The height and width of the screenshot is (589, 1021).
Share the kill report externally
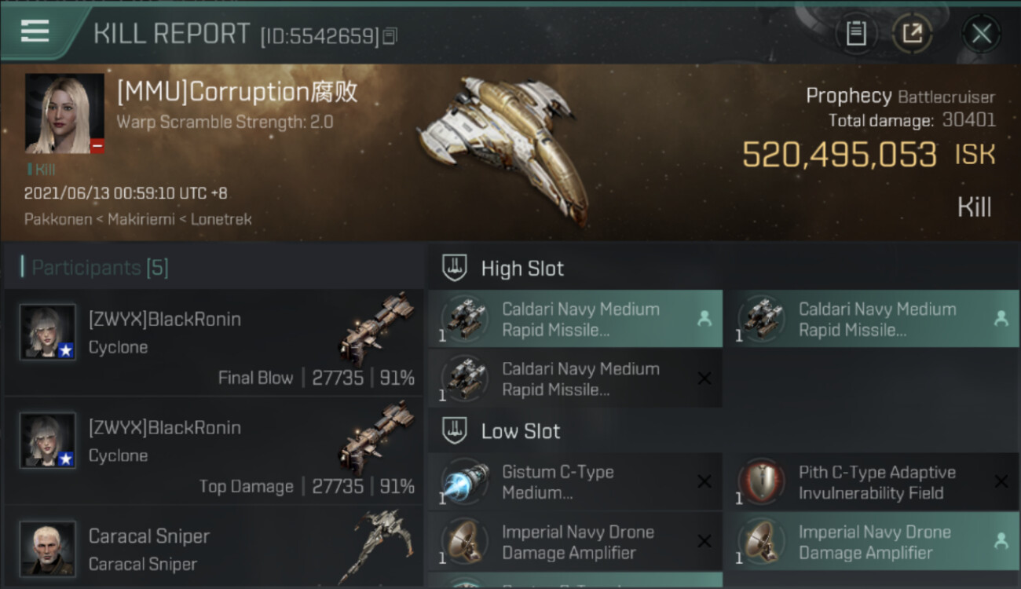[912, 33]
